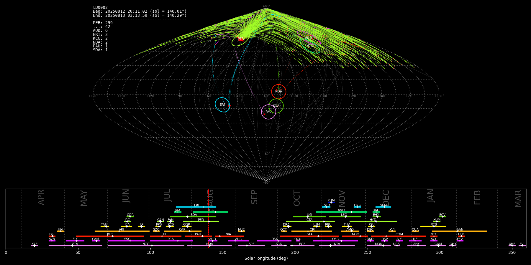Click the −60° latitude label

[266, 154]
